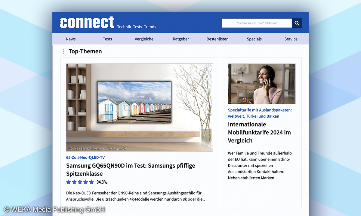
Task: Follow the 65-Zoll-Neo-QLED-TV category link
Action: pos(85,157)
